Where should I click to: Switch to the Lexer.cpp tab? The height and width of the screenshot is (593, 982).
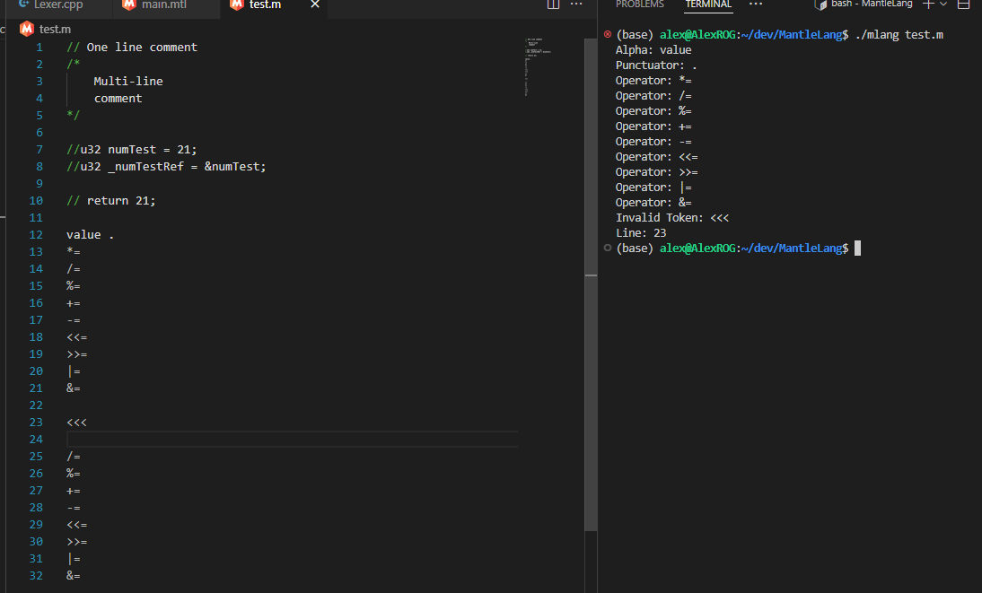coord(58,4)
